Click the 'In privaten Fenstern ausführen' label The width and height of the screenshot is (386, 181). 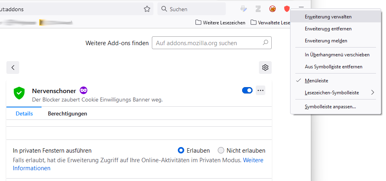click(52, 151)
